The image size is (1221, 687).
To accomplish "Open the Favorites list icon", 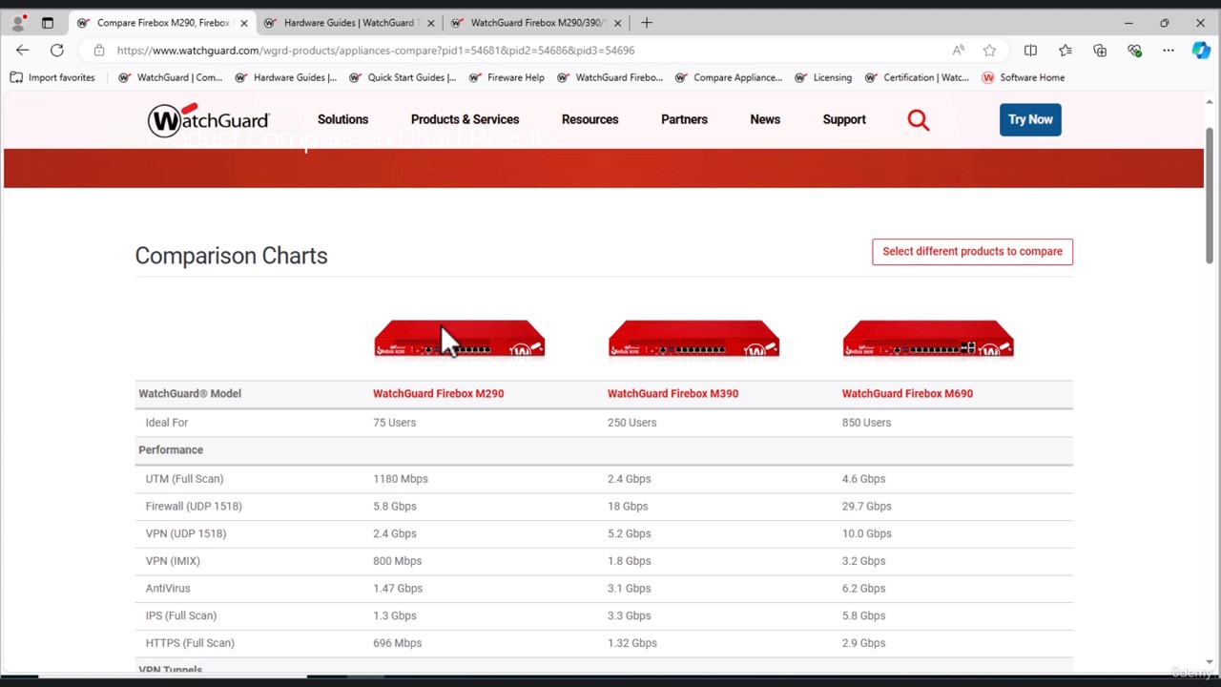I will (1066, 51).
